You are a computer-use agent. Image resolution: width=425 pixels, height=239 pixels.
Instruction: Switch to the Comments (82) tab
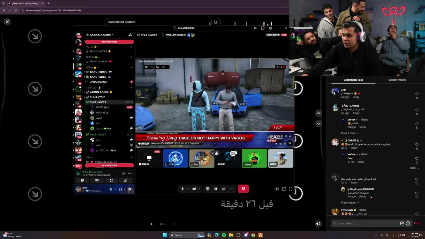353,80
